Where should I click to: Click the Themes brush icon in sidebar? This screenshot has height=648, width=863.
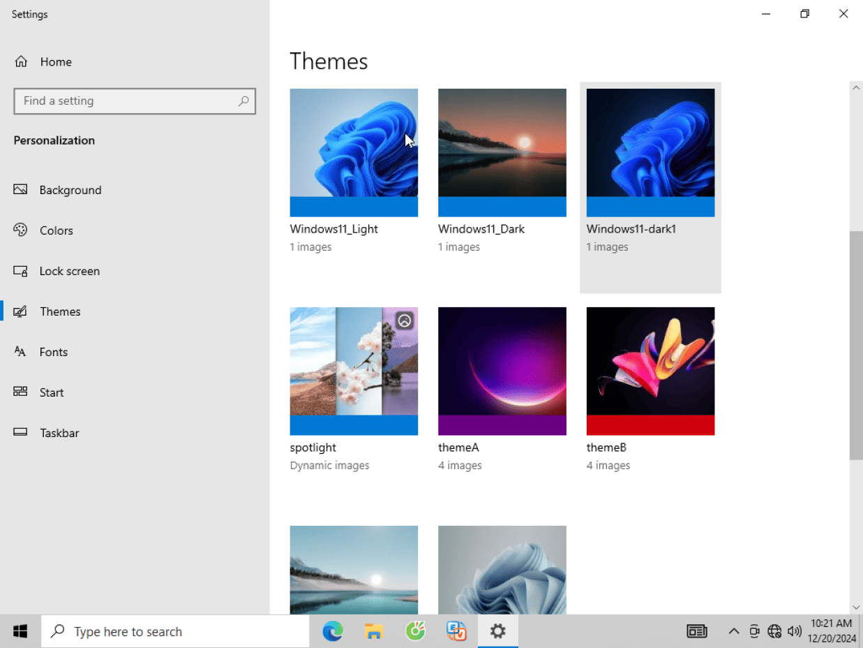[x=20, y=311]
